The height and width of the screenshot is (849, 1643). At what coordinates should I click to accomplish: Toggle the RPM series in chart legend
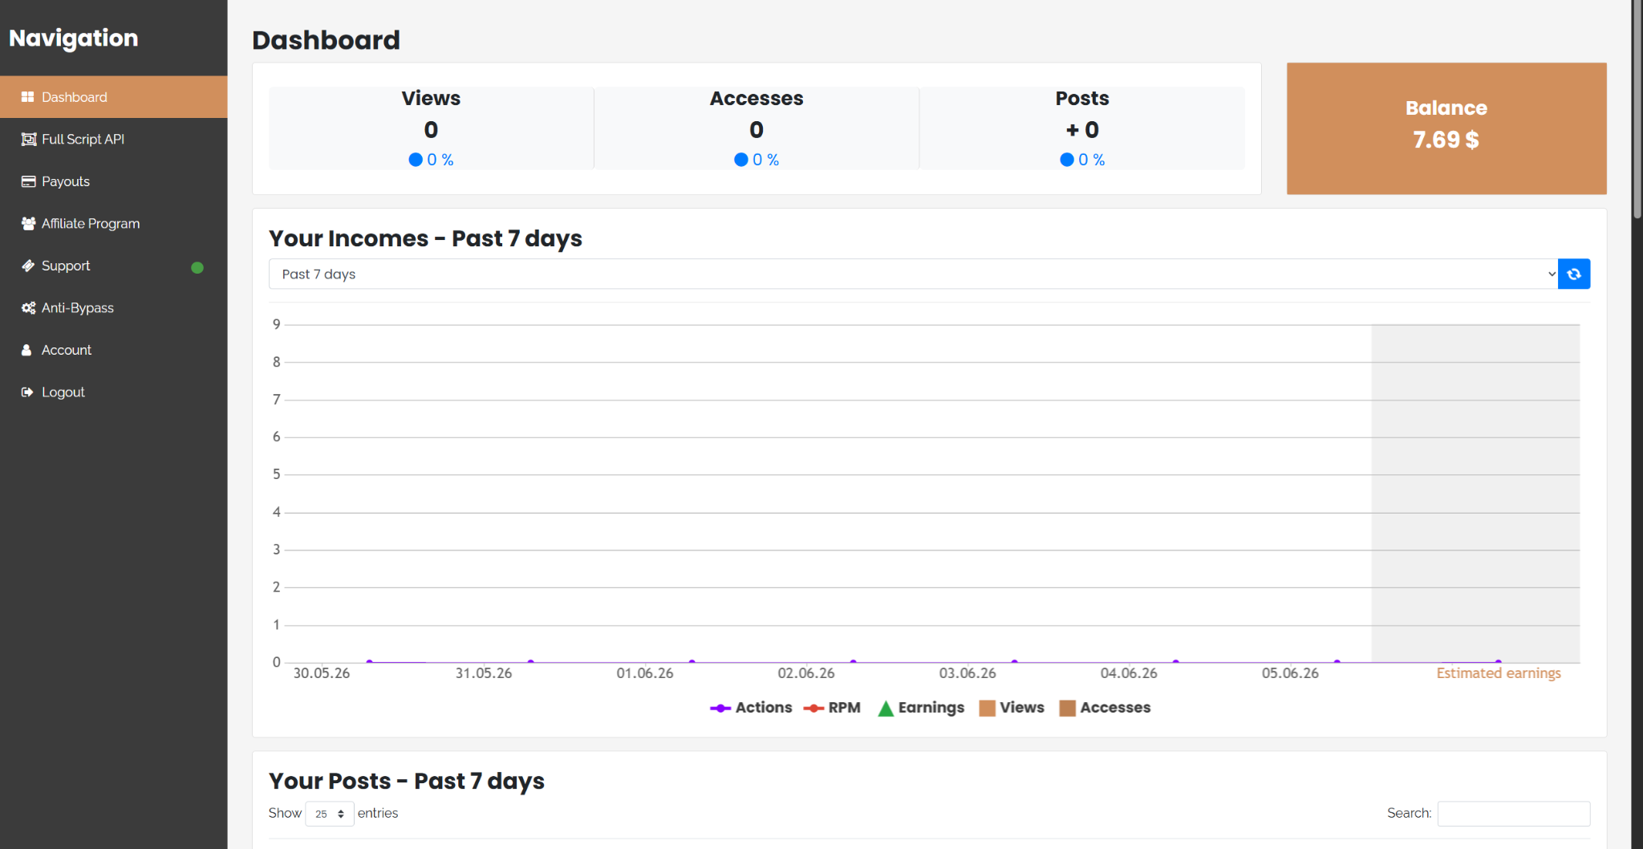click(x=832, y=708)
